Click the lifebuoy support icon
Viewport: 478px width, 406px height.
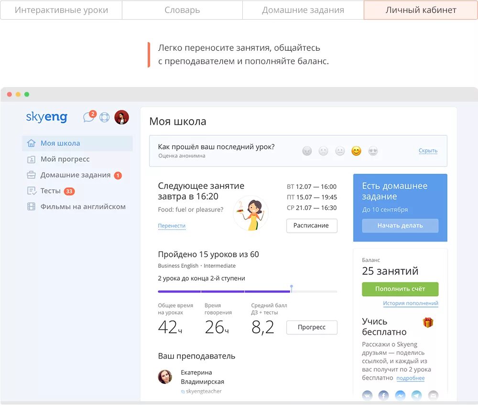pyautogui.click(x=105, y=118)
